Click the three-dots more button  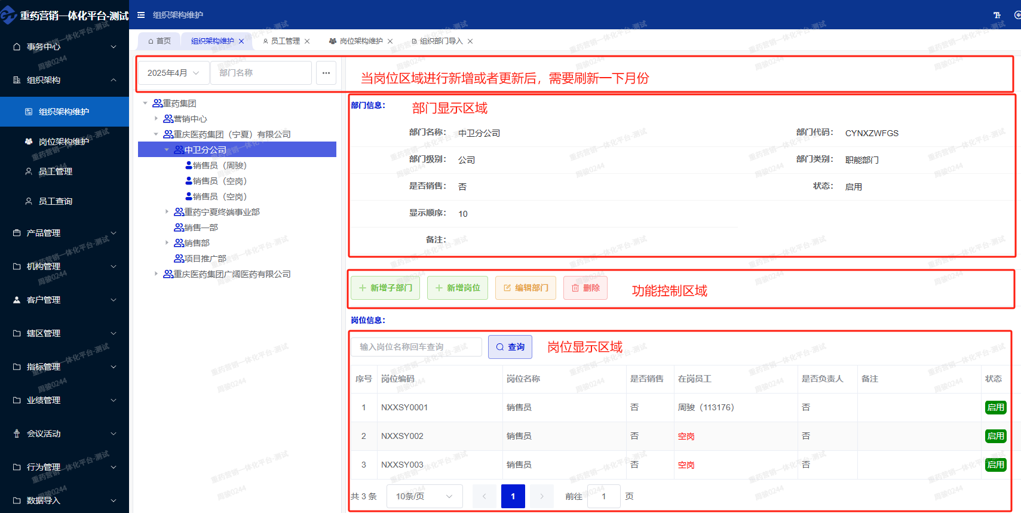pyautogui.click(x=326, y=73)
